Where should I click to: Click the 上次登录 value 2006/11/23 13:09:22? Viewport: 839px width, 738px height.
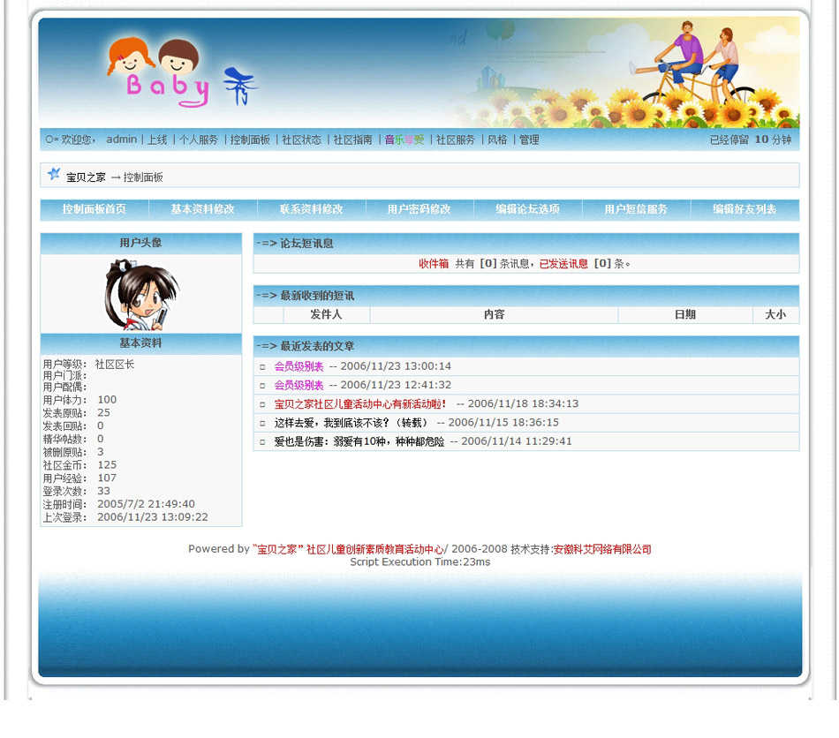click(153, 516)
